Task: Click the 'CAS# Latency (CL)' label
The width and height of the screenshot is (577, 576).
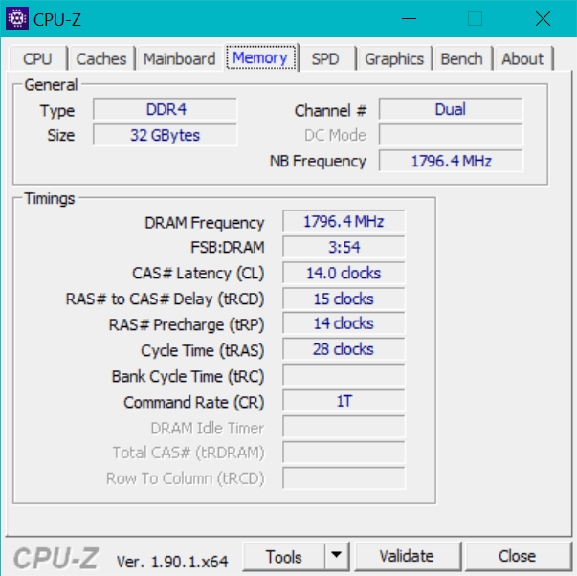Action: (198, 274)
